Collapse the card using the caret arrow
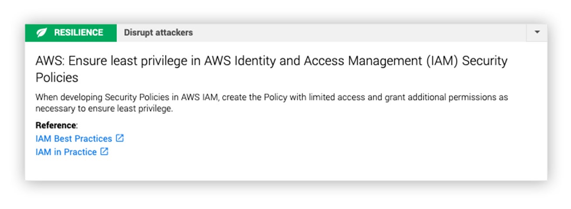The height and width of the screenshot is (209, 571). click(537, 32)
